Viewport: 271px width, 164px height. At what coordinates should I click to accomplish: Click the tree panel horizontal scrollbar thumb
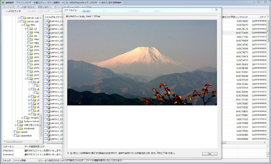14,141
